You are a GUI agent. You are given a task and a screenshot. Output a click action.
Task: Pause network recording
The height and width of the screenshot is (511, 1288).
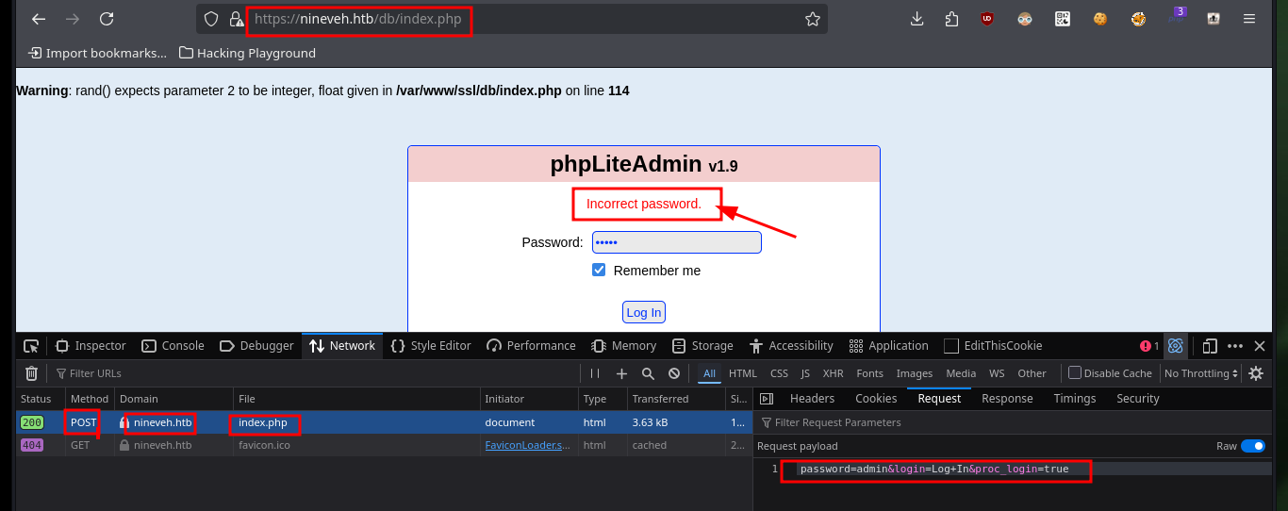(595, 373)
